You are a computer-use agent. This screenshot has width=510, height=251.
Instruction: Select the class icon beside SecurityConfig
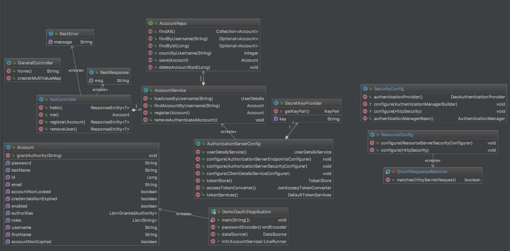point(365,89)
